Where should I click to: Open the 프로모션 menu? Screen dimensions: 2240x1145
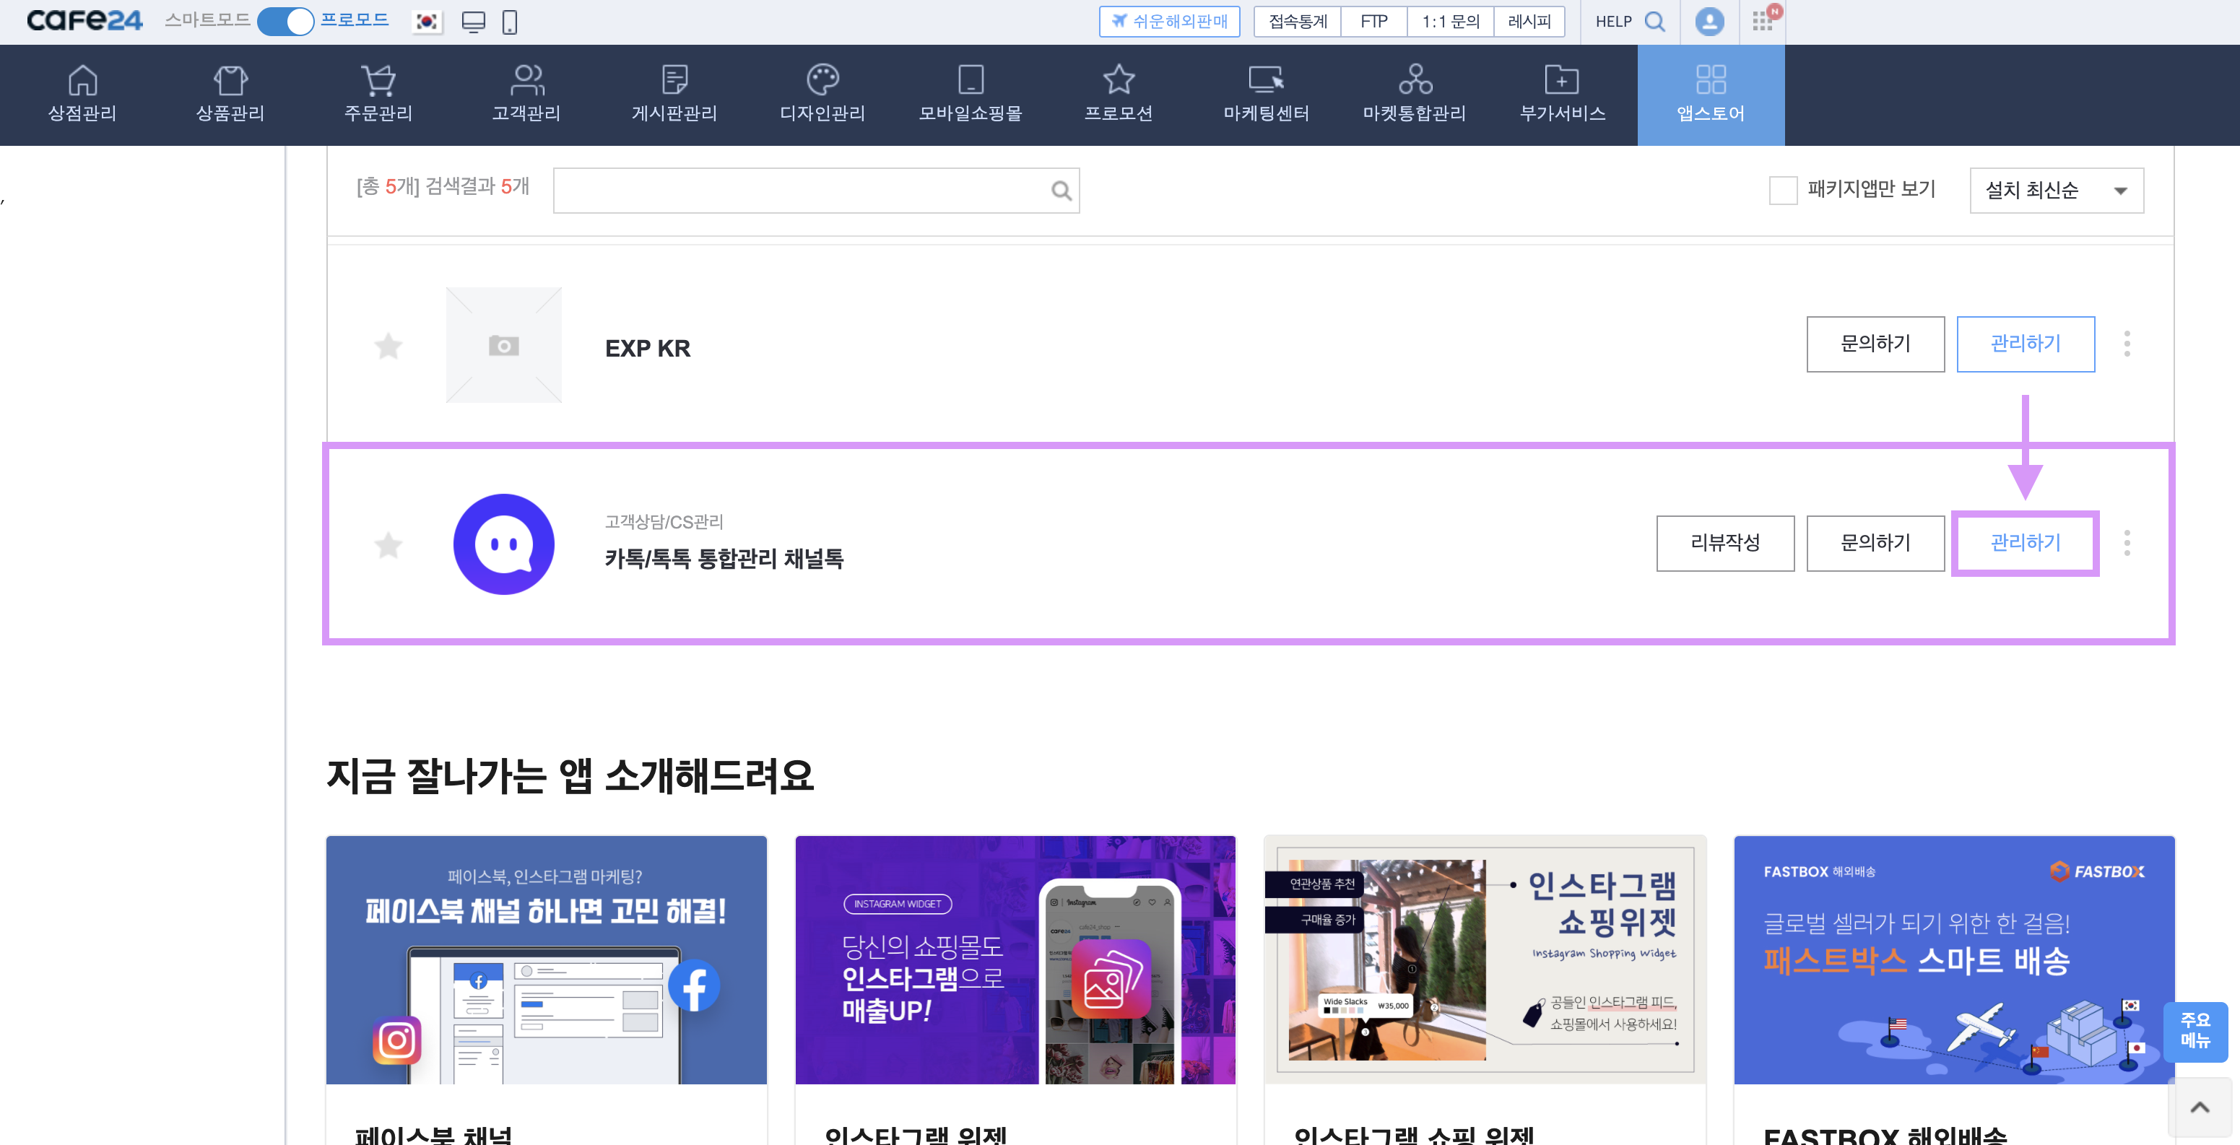[1119, 94]
